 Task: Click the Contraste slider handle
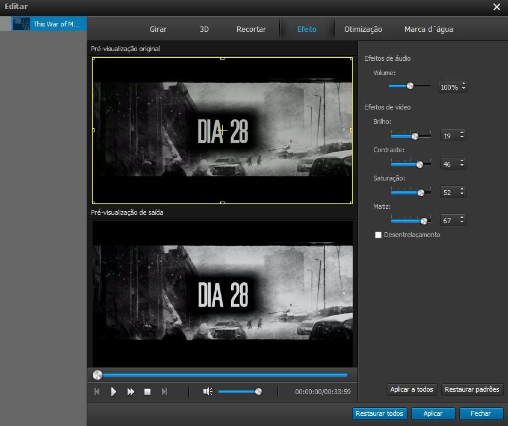tap(420, 165)
